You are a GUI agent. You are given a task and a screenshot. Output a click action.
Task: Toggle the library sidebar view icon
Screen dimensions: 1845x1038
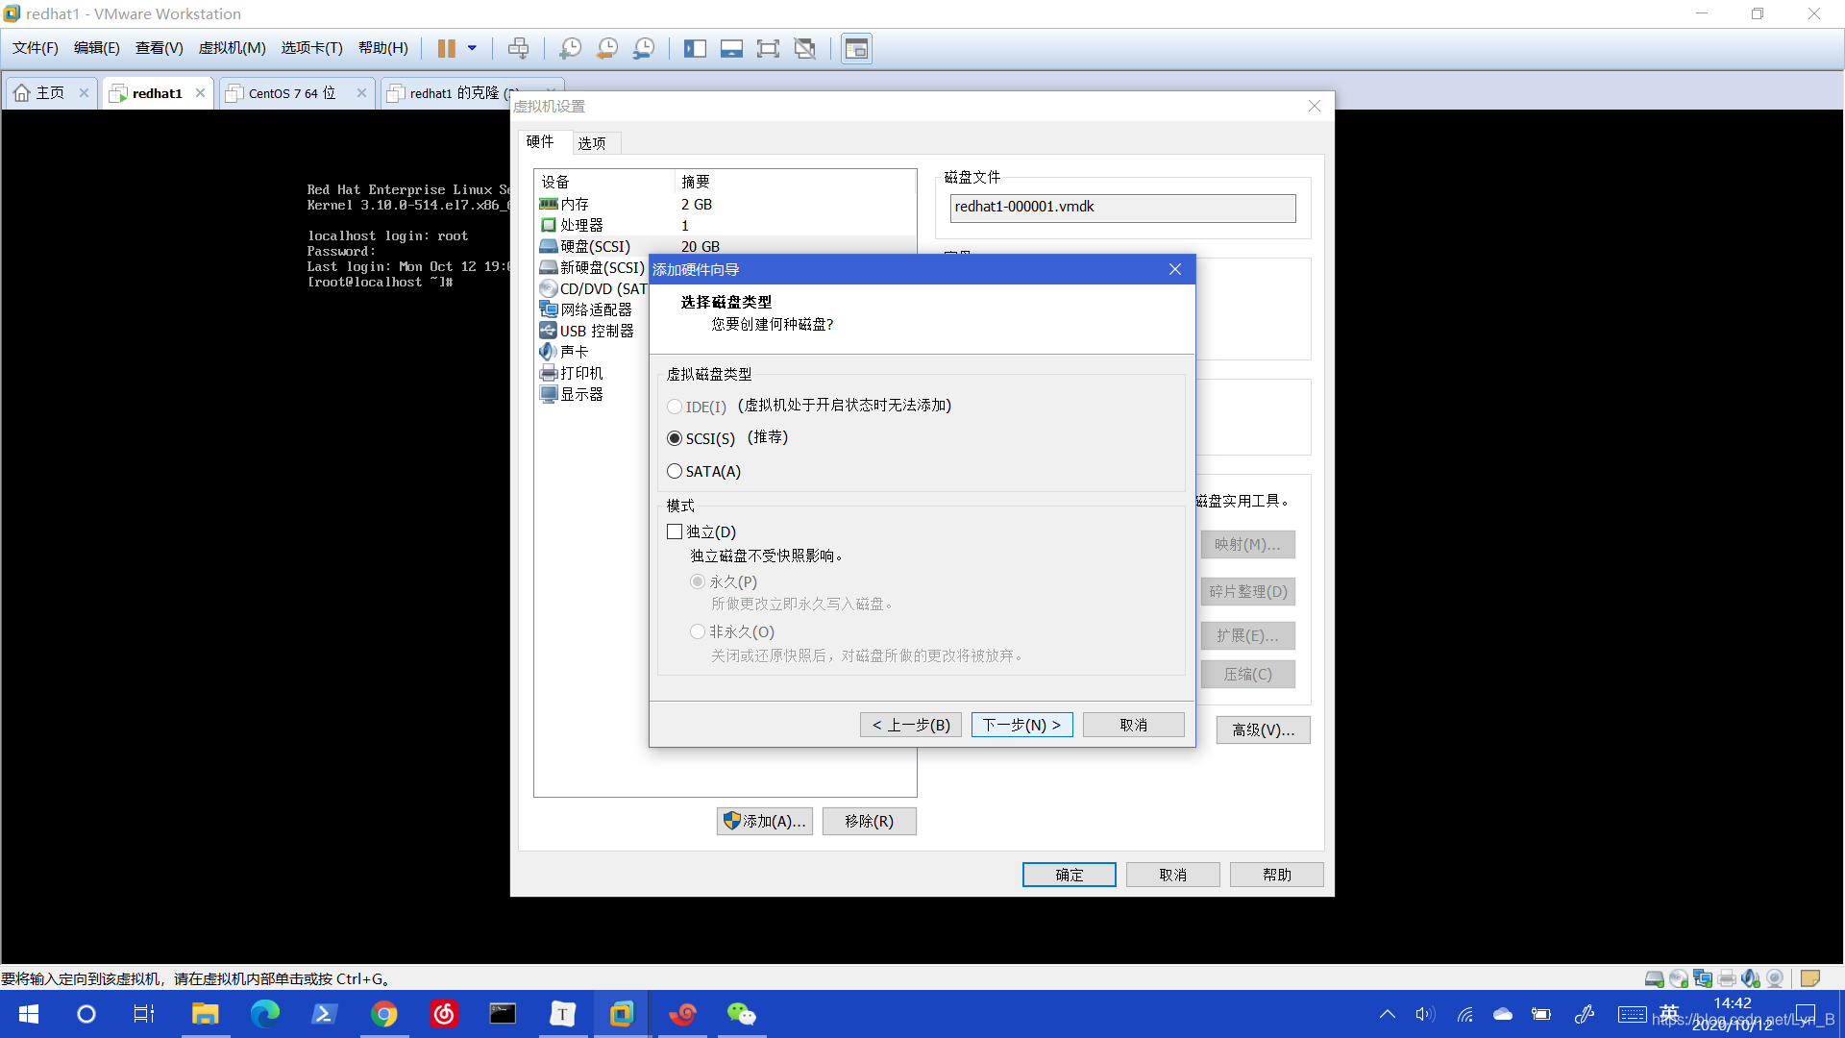pyautogui.click(x=695, y=48)
